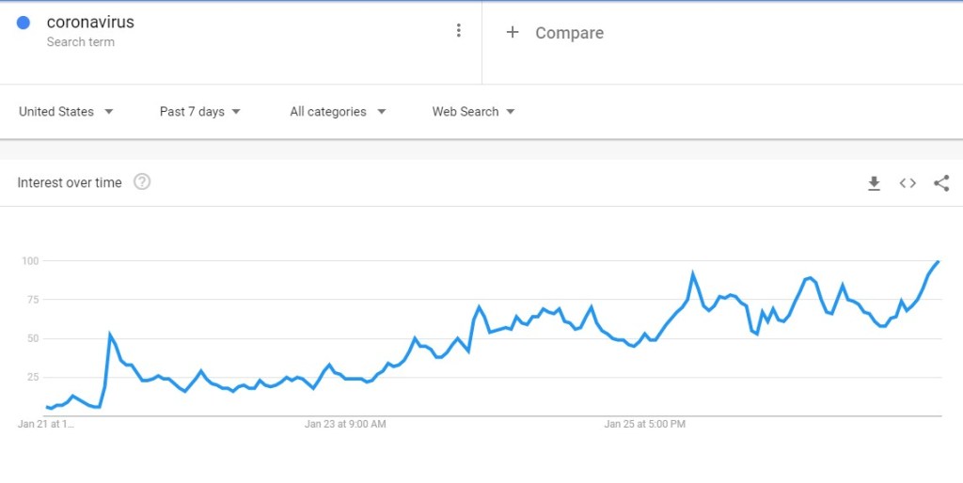Image resolution: width=963 pixels, height=483 pixels.
Task: Click the Jan 23 at 9:00 AM axis label
Action: (345, 424)
